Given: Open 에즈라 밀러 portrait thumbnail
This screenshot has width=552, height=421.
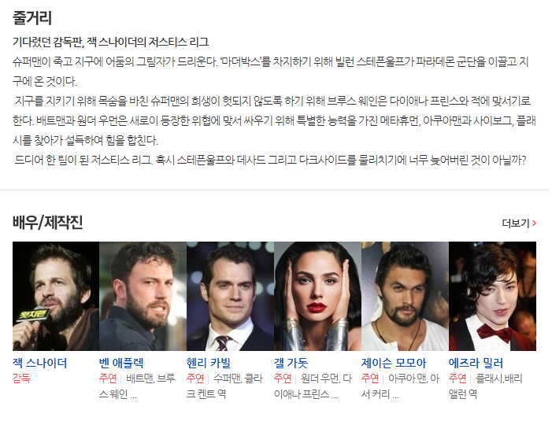Looking at the screenshot, I should pyautogui.click(x=492, y=296).
